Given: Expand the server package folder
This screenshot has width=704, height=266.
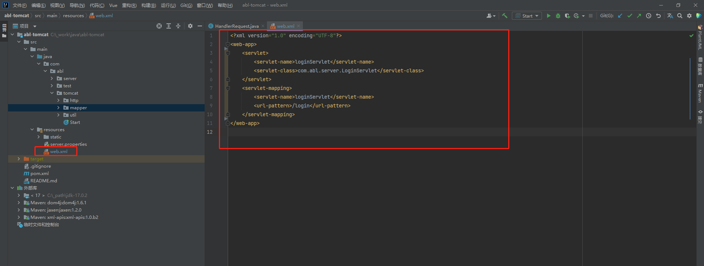Looking at the screenshot, I should coord(52,79).
